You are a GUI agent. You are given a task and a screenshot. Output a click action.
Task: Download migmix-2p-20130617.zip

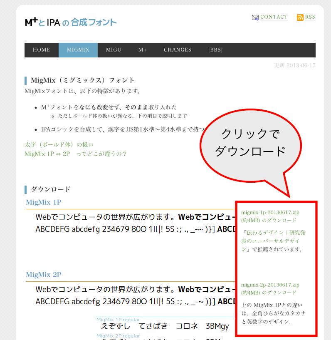pyautogui.click(x=270, y=288)
